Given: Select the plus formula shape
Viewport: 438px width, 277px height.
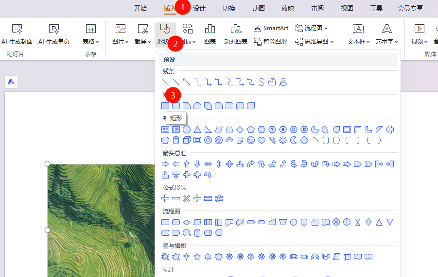Looking at the screenshot, I should [x=165, y=198].
